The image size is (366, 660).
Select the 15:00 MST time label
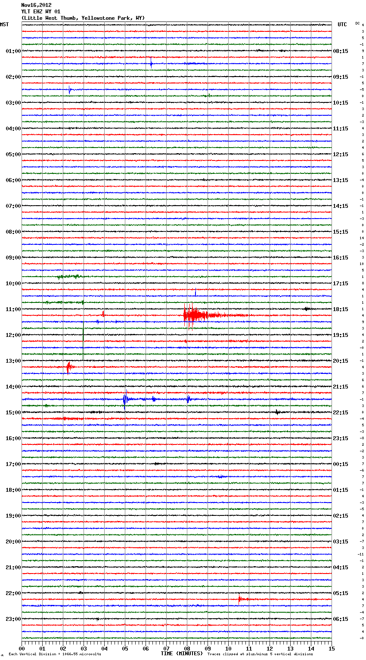[13, 413]
